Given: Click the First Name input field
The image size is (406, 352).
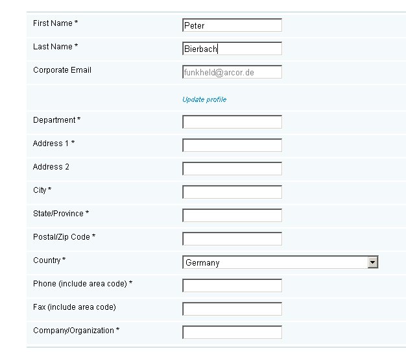Looking at the screenshot, I should (x=232, y=25).
